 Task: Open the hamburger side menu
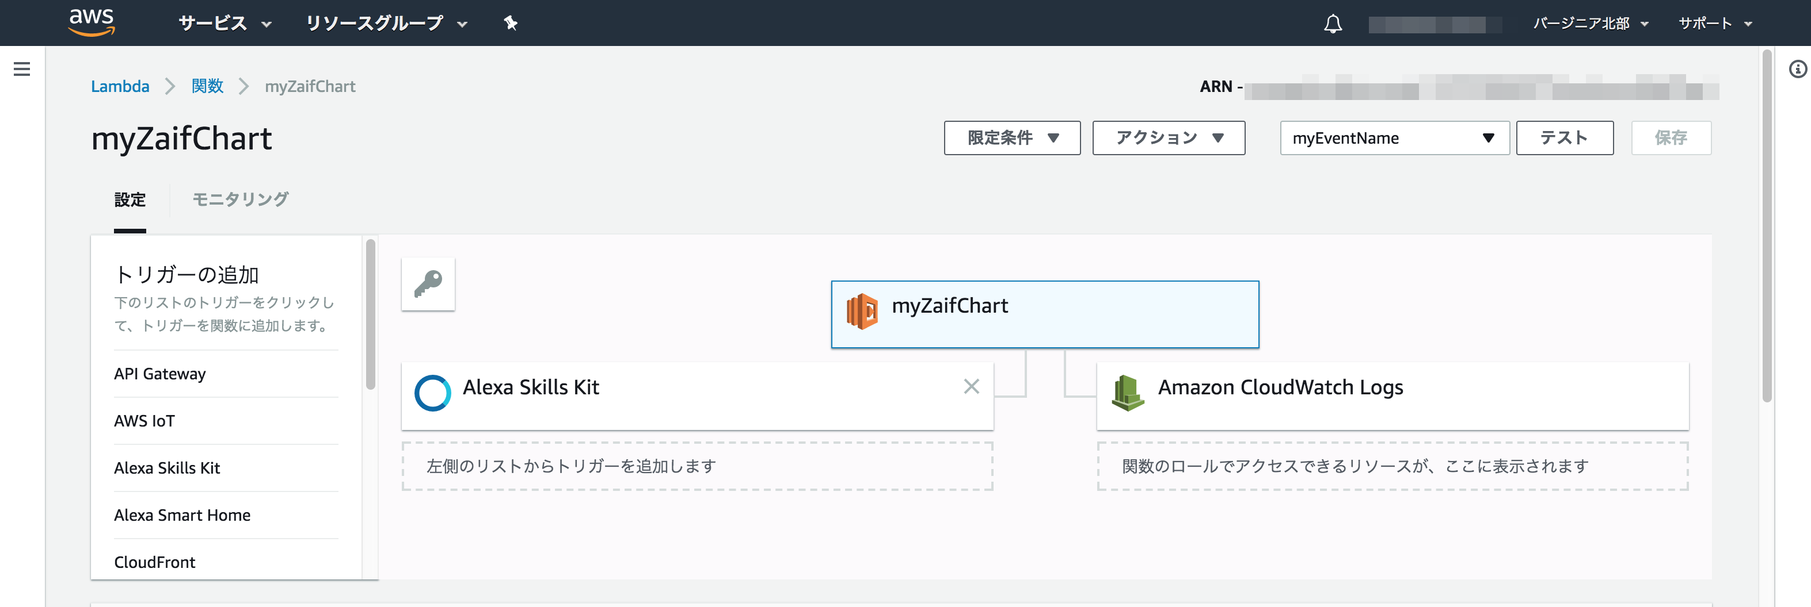pos(22,69)
